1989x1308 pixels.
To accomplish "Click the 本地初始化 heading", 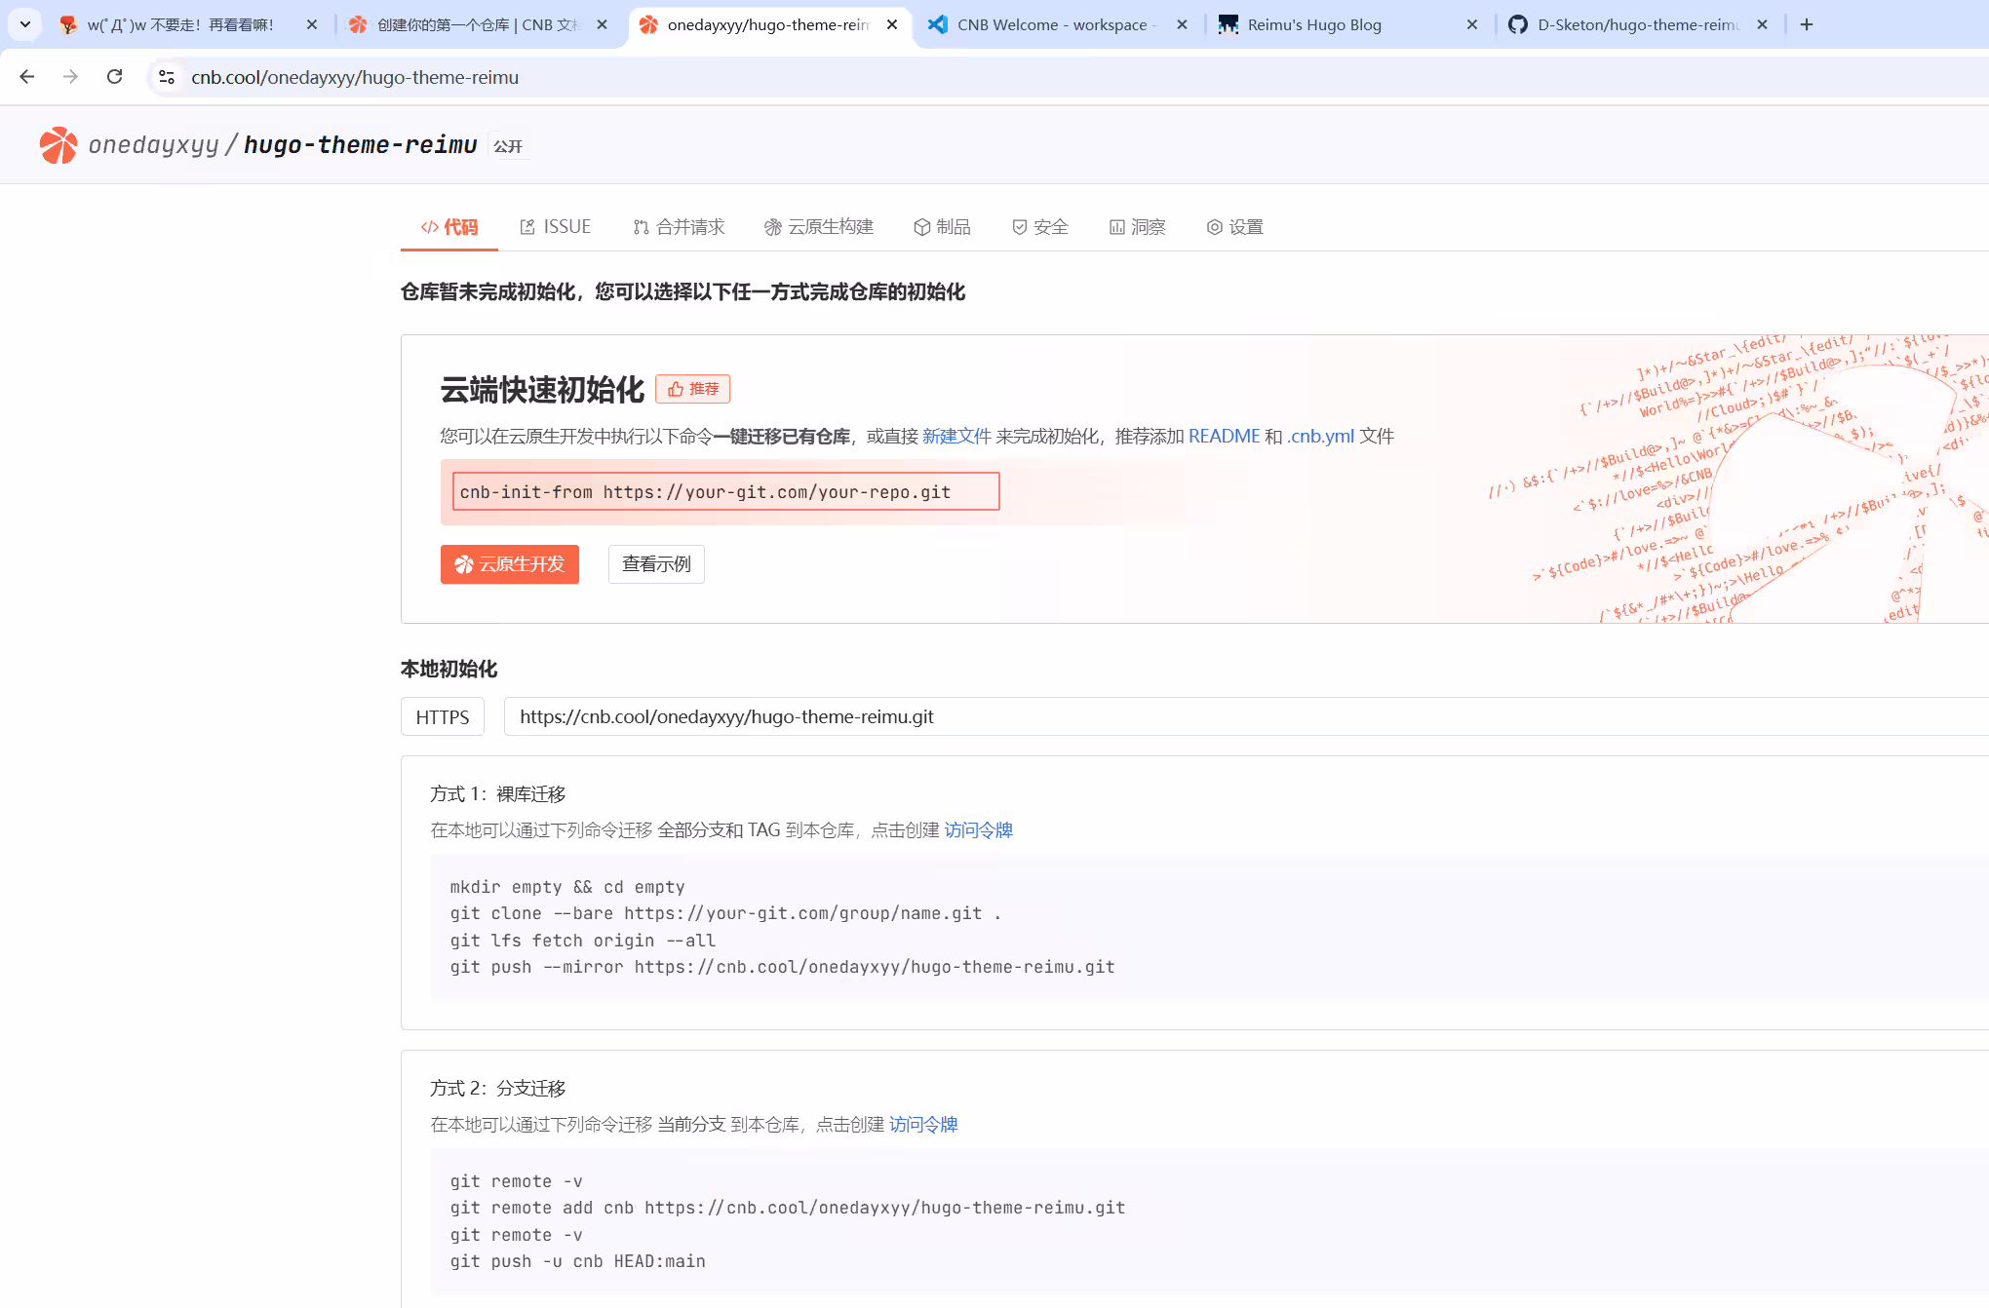I will point(449,670).
